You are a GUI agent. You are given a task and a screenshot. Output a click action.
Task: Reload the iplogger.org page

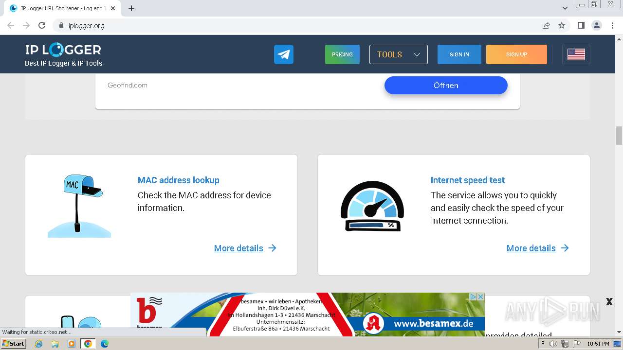coord(42,25)
